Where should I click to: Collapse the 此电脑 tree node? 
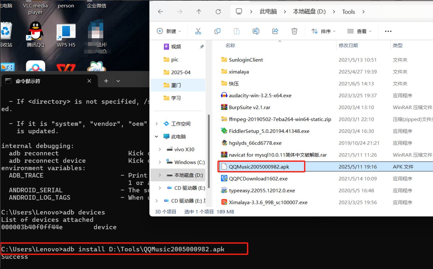156,136
